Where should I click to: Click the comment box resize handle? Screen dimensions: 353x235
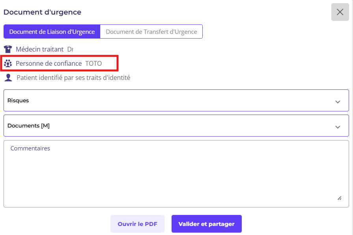click(x=339, y=198)
